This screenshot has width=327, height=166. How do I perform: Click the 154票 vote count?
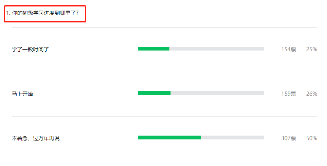pos(289,49)
